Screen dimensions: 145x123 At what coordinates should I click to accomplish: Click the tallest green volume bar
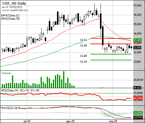click(x=64, y=79)
